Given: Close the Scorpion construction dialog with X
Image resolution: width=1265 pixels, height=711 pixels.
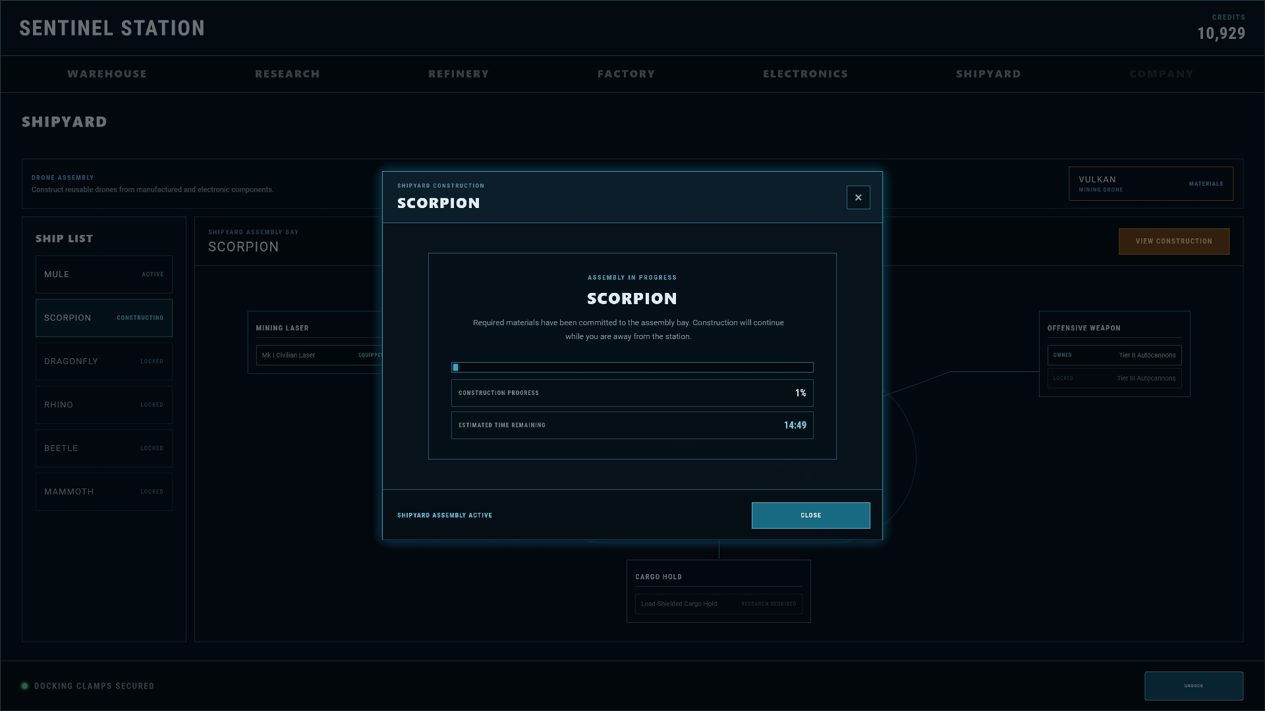Looking at the screenshot, I should [858, 197].
